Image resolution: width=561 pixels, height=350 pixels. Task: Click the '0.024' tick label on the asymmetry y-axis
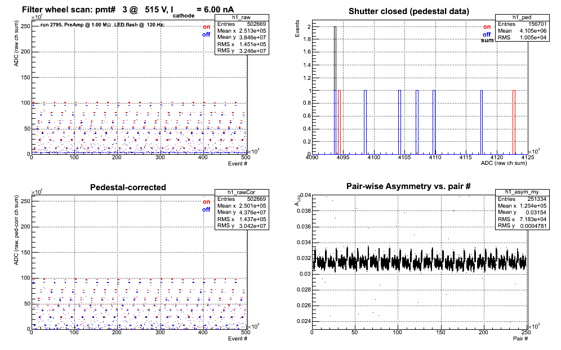pos(304,321)
